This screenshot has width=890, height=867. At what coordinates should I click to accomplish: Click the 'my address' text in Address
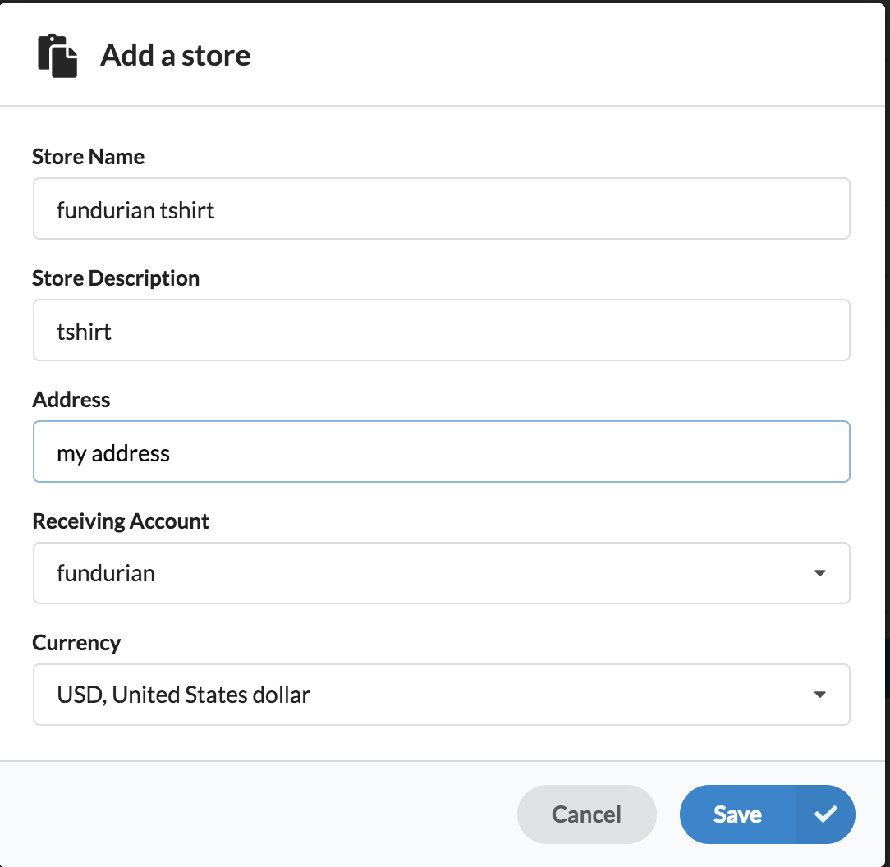(113, 453)
